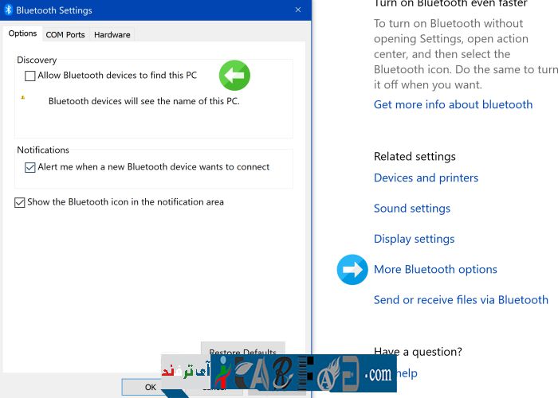This screenshot has width=558, height=398.
Task: Select the Options tab
Action: point(22,33)
